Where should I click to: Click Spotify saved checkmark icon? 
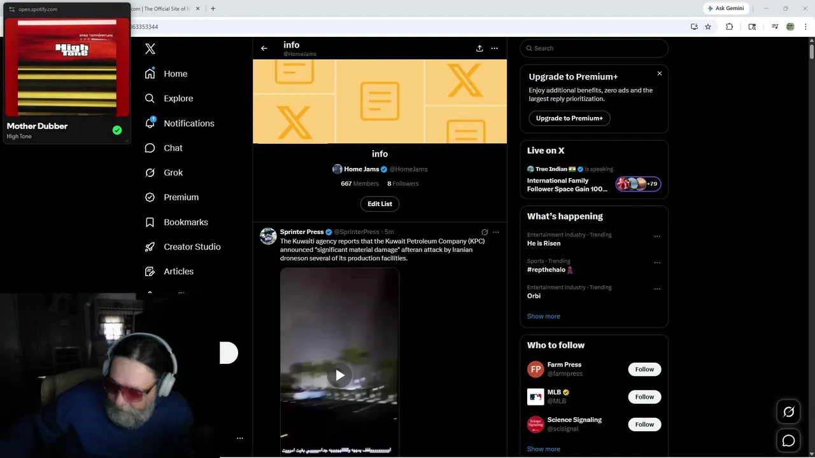(x=117, y=130)
